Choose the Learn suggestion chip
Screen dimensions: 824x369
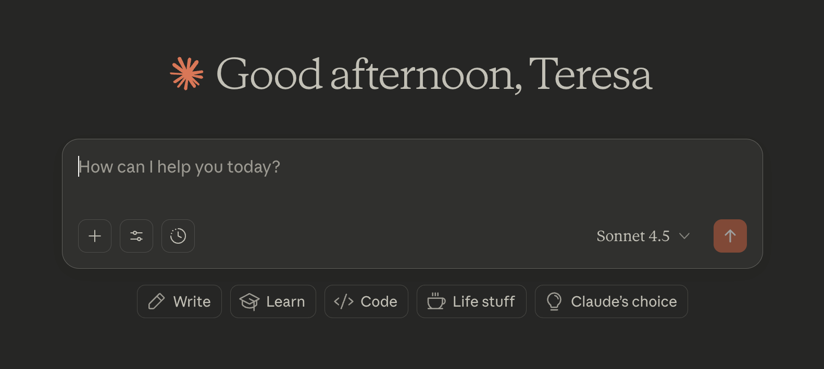pyautogui.click(x=273, y=301)
